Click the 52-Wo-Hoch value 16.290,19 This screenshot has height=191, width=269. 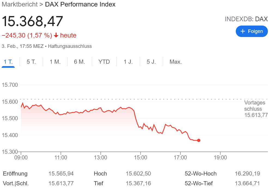[247, 174]
